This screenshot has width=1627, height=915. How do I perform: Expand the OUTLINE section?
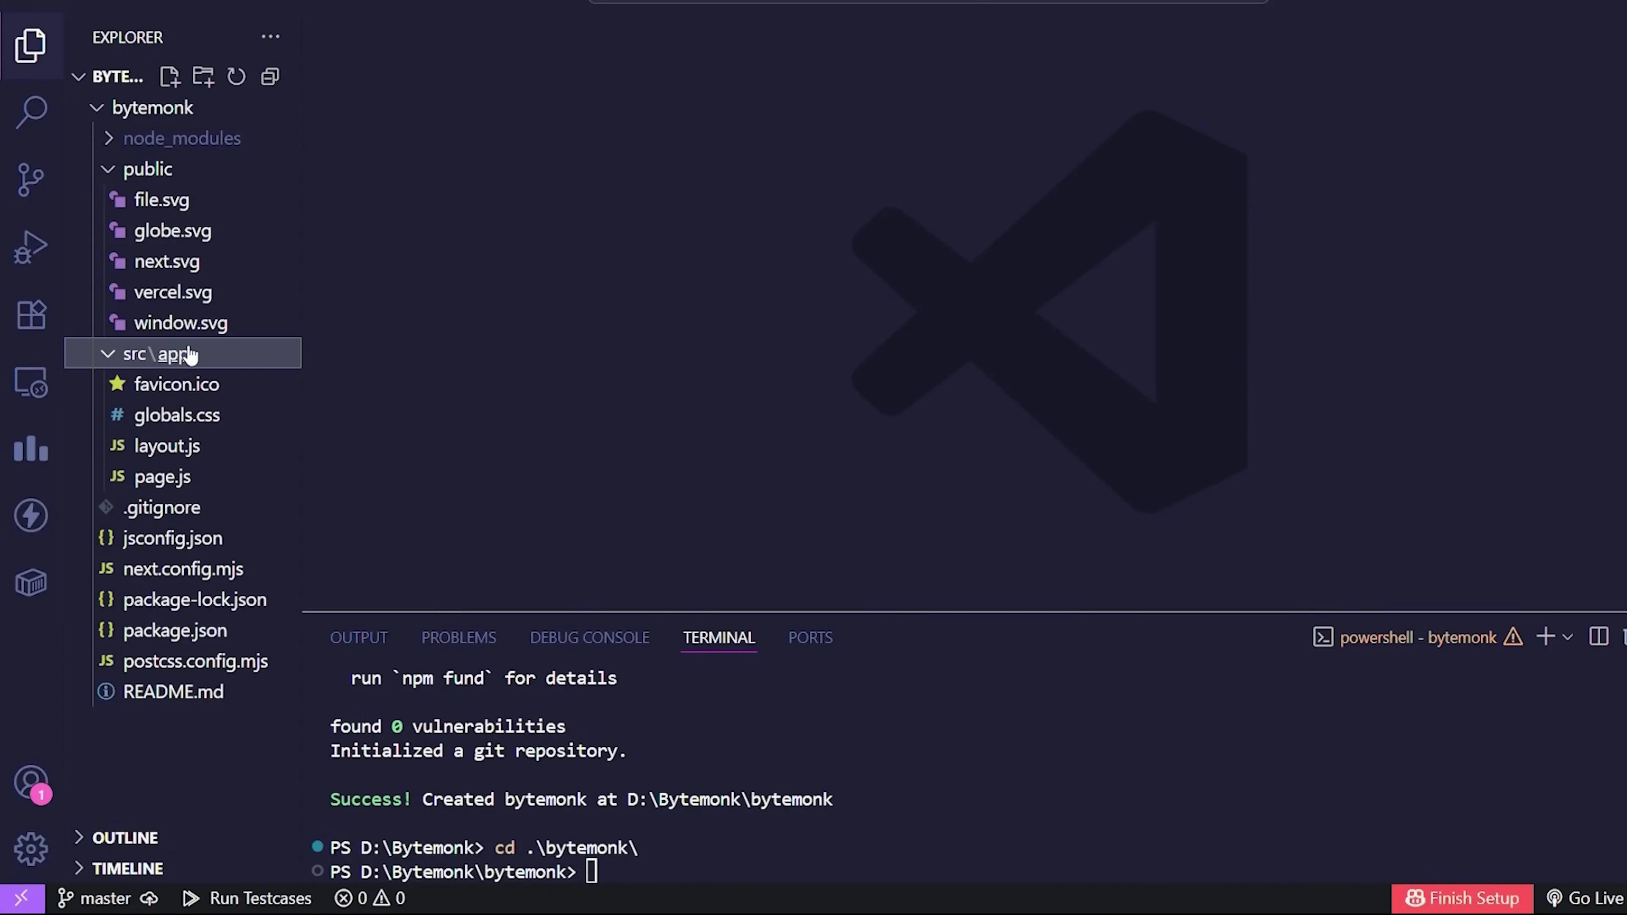click(x=125, y=838)
